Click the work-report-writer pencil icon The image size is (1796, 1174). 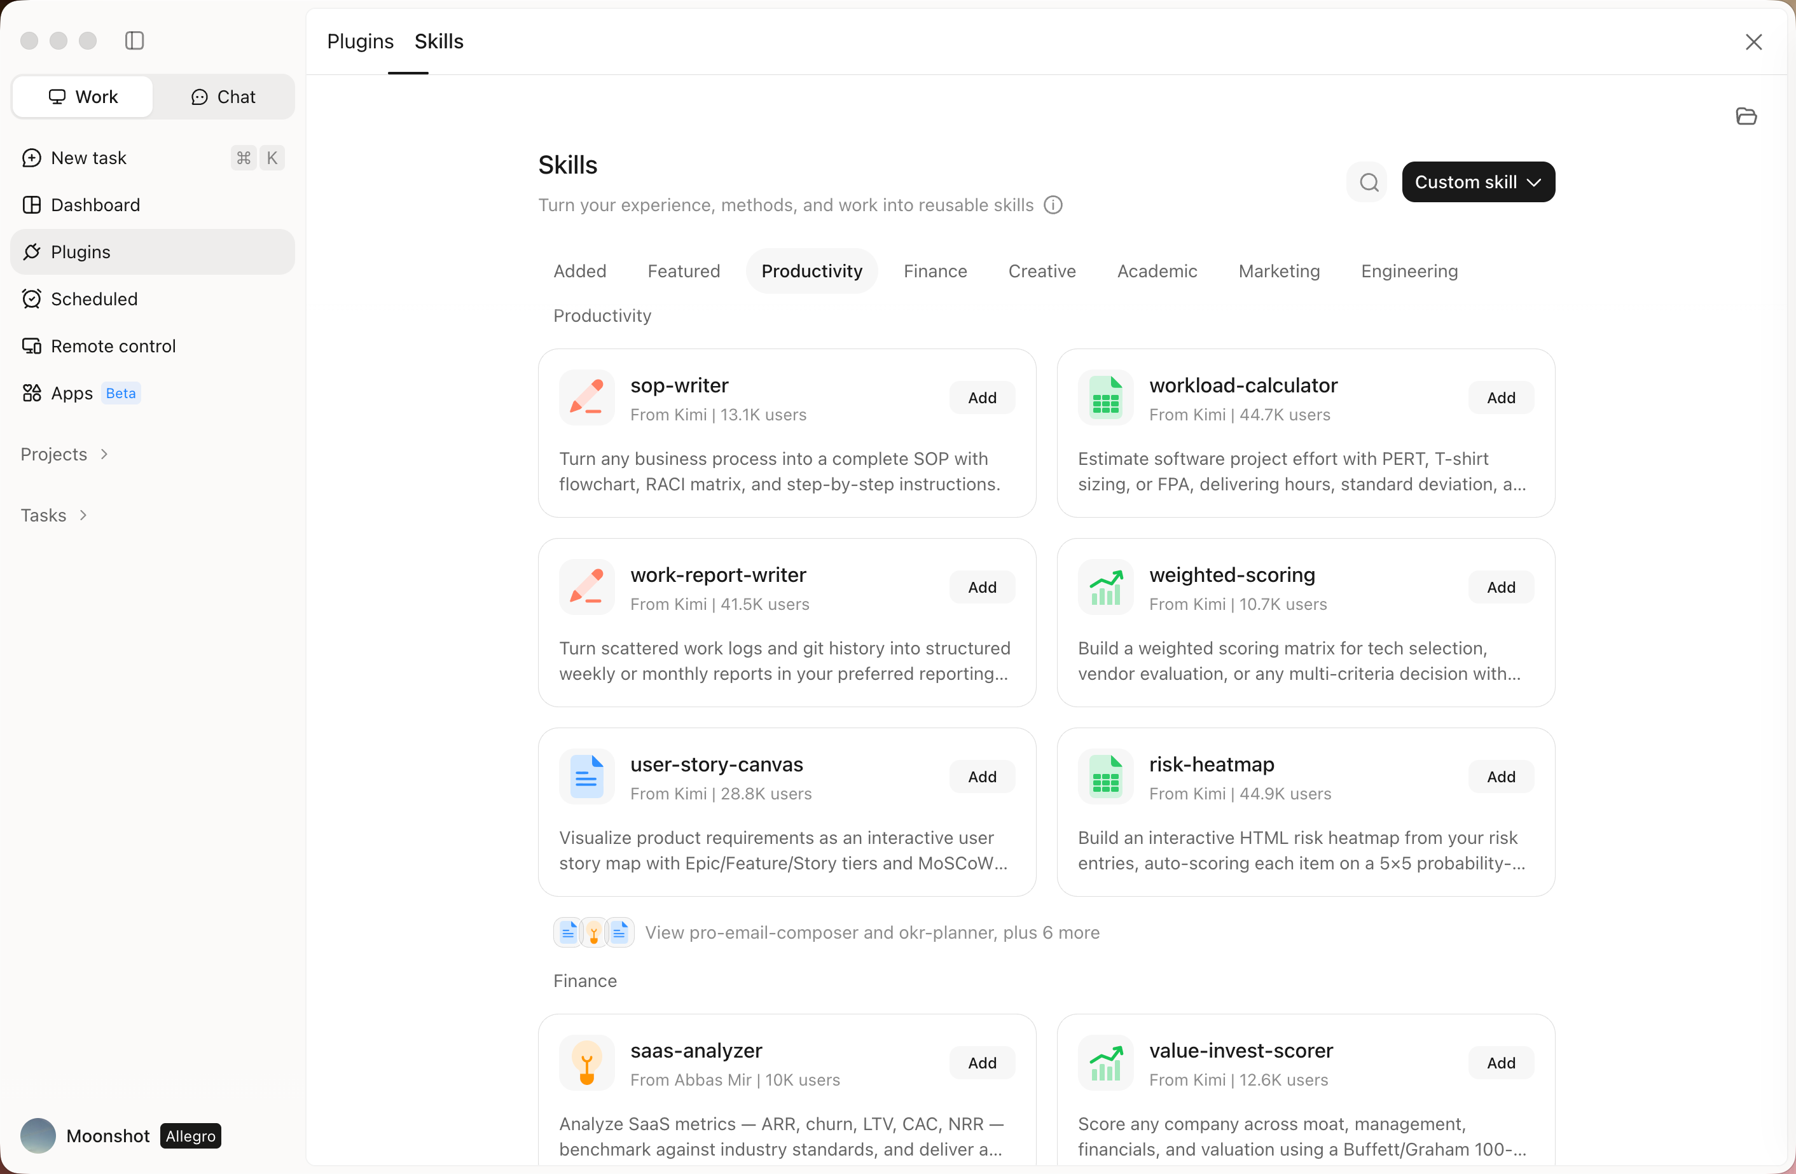tap(587, 587)
